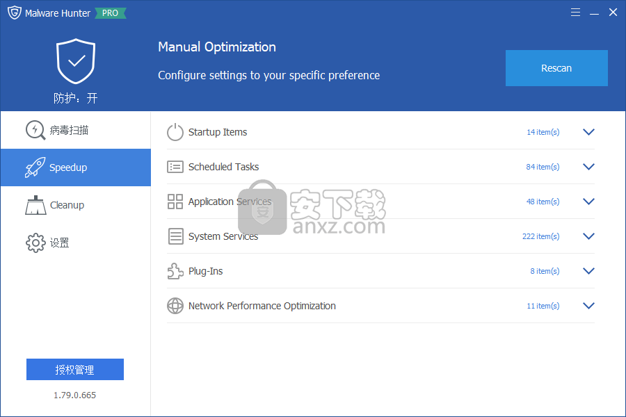Open the 设置 settings tab
Viewport: 626px width, 417px height.
(x=75, y=243)
